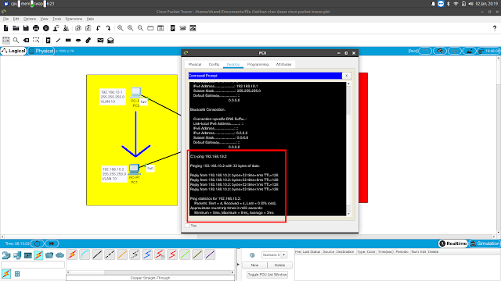Pick the Copper Straight-Through black cable
The width and height of the screenshot is (501, 281).
[x=97, y=254]
